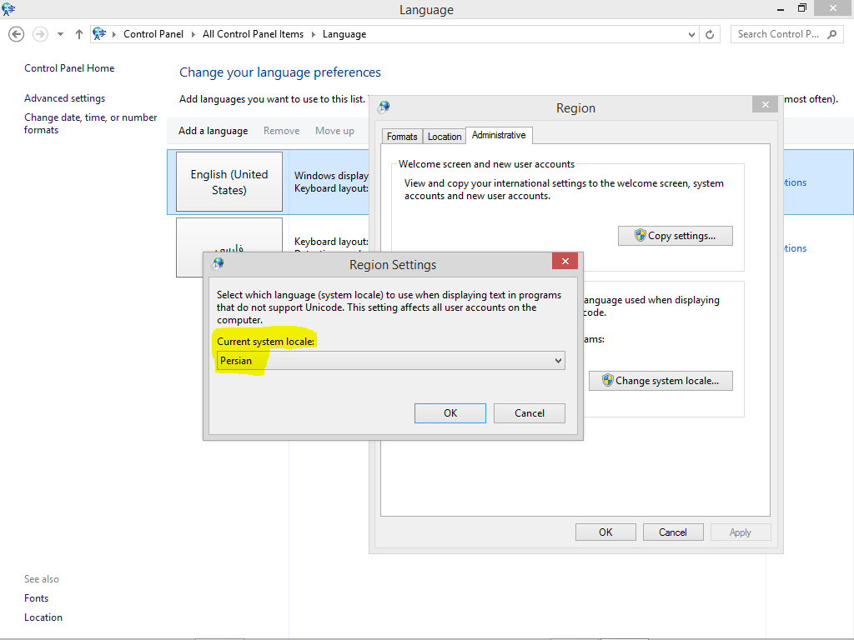Click the Copy settings button

click(x=675, y=236)
